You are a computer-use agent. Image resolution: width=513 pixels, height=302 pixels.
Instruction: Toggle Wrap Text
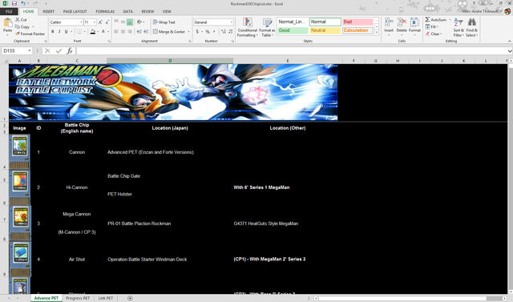(164, 22)
